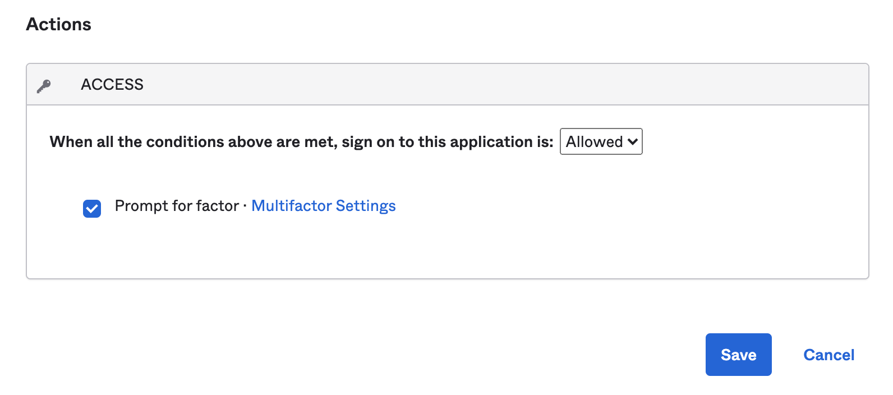The image size is (893, 395).
Task: Click the key icon in the ACCESS header
Action: [x=44, y=84]
